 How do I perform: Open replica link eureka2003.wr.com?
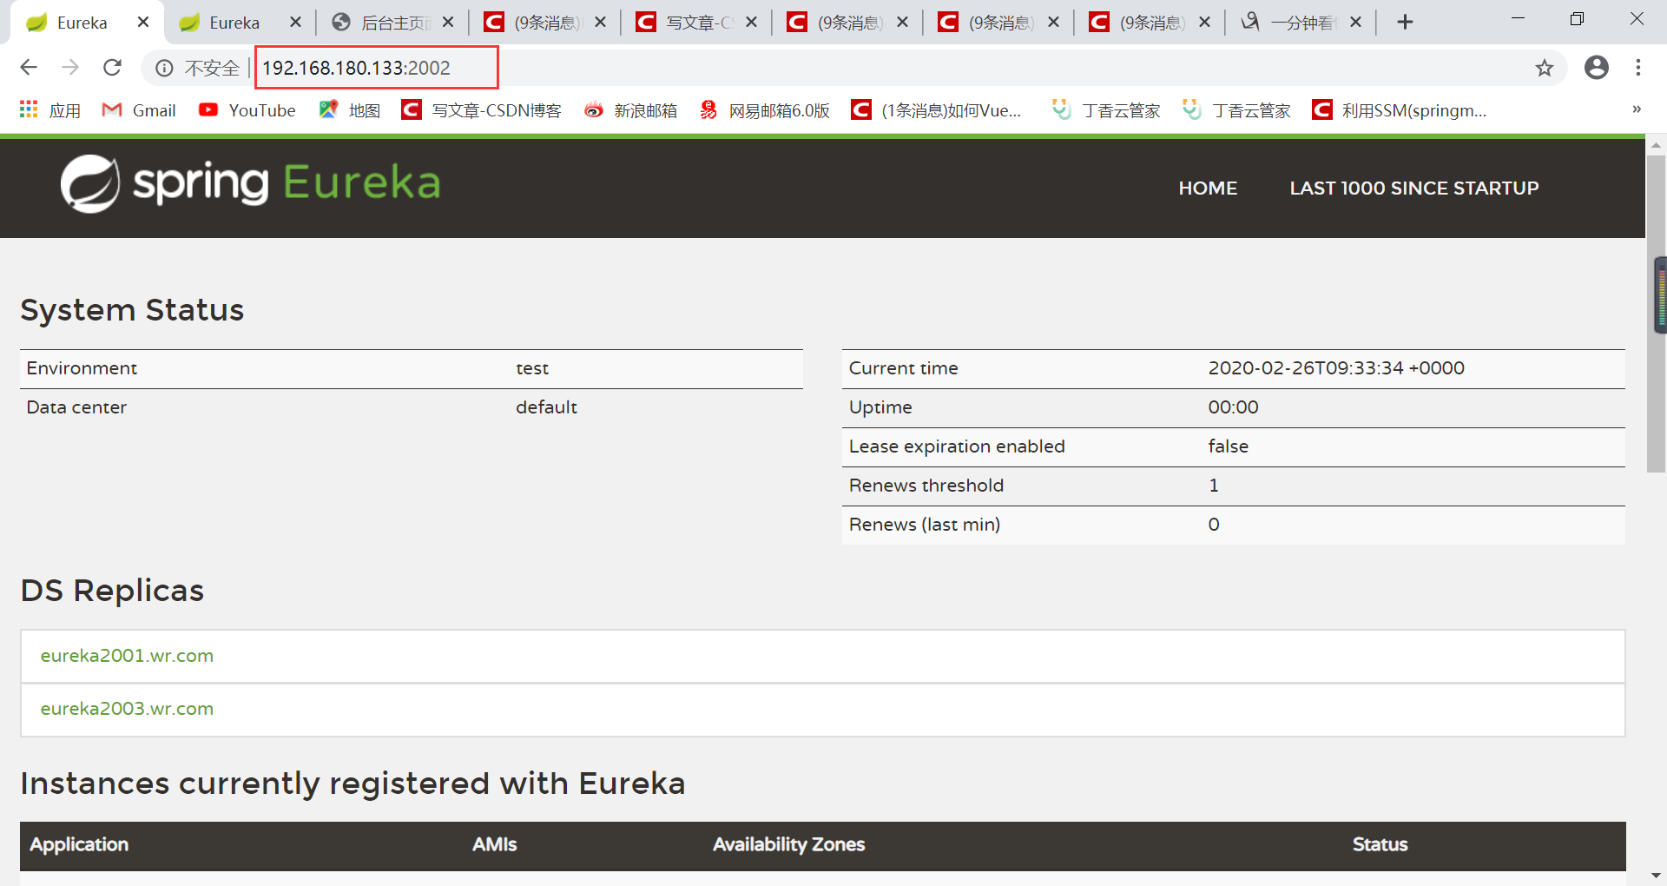click(127, 709)
